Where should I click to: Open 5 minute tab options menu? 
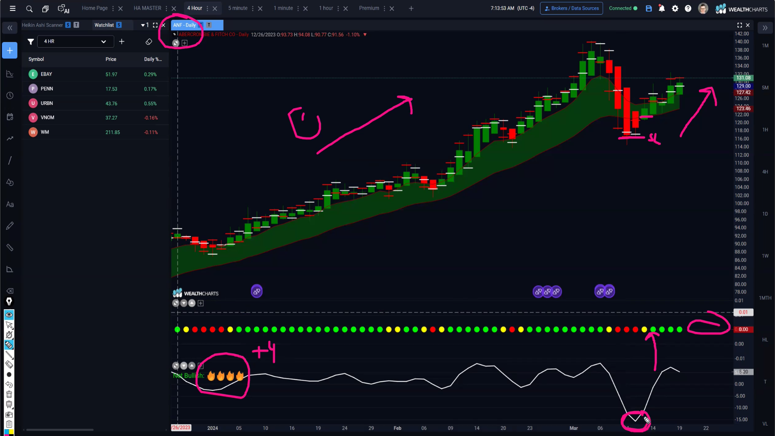253,8
